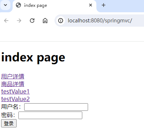The height and width of the screenshot is (135, 144).
Task: Select the 'index page' browser tab
Action: 54,6
